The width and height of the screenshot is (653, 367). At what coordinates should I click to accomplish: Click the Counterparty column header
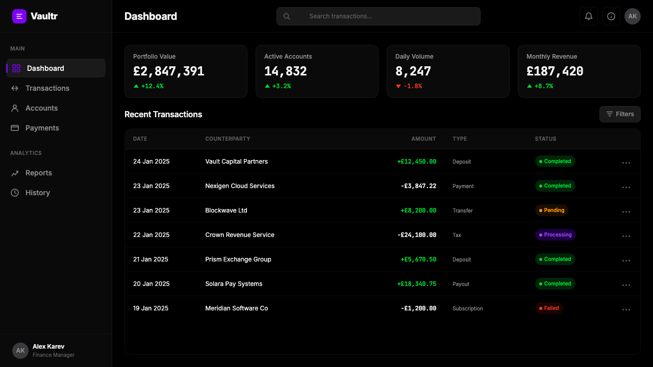tap(228, 139)
